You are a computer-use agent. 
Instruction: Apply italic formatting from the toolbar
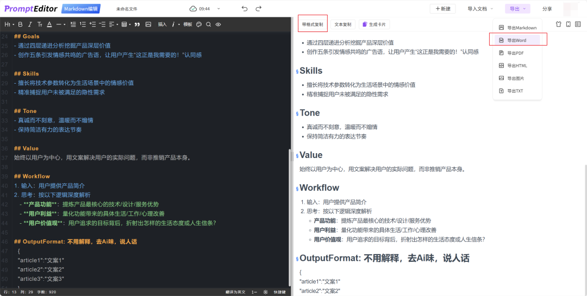[30, 24]
